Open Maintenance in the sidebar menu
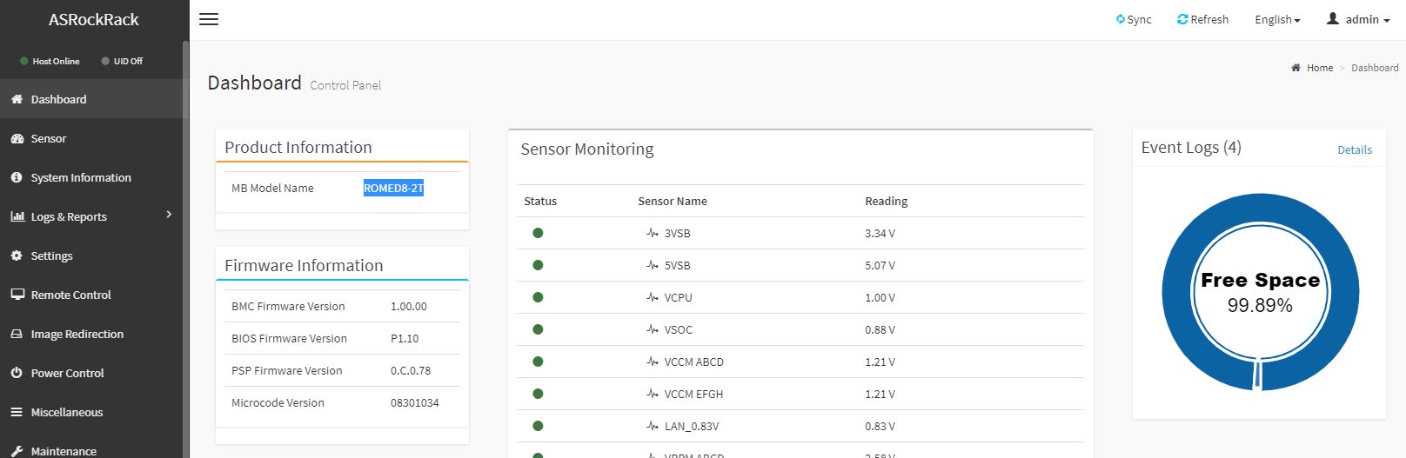 [x=64, y=450]
